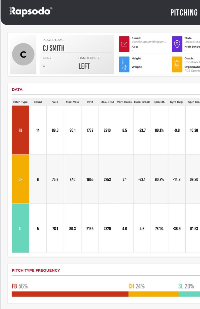Click the changeup spin direction 09:20

pos(194,179)
